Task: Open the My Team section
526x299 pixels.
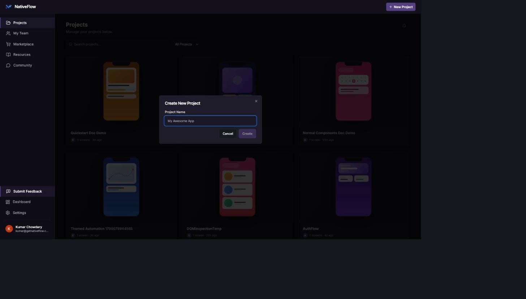Action: [x=27, y=33]
